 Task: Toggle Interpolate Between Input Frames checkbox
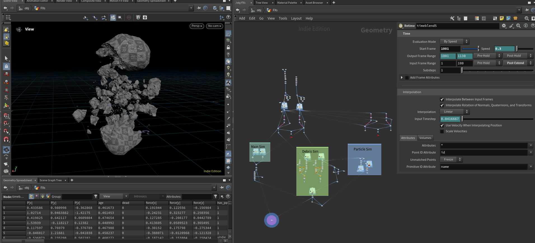point(442,100)
